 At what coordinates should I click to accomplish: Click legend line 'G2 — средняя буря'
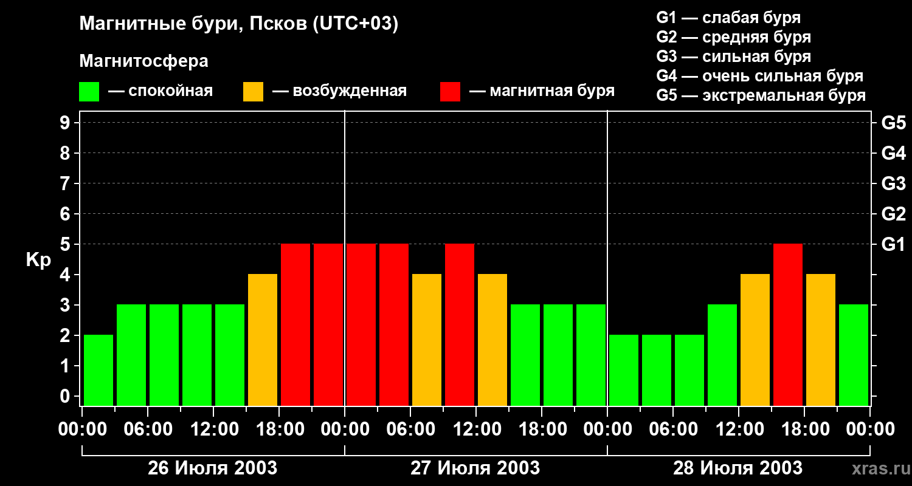click(x=734, y=37)
